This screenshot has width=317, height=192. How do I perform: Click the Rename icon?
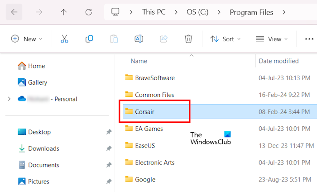click(139, 39)
